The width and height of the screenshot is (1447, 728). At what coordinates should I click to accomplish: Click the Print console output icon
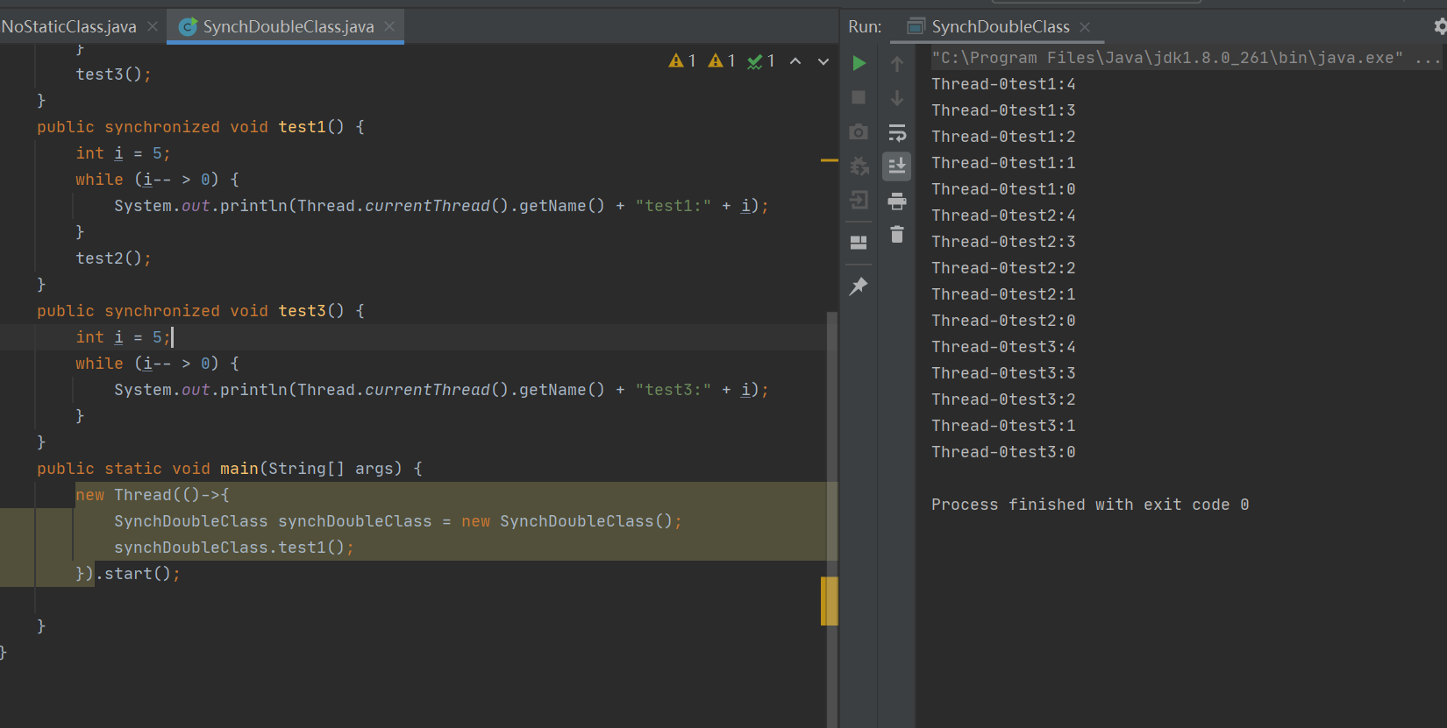[897, 201]
